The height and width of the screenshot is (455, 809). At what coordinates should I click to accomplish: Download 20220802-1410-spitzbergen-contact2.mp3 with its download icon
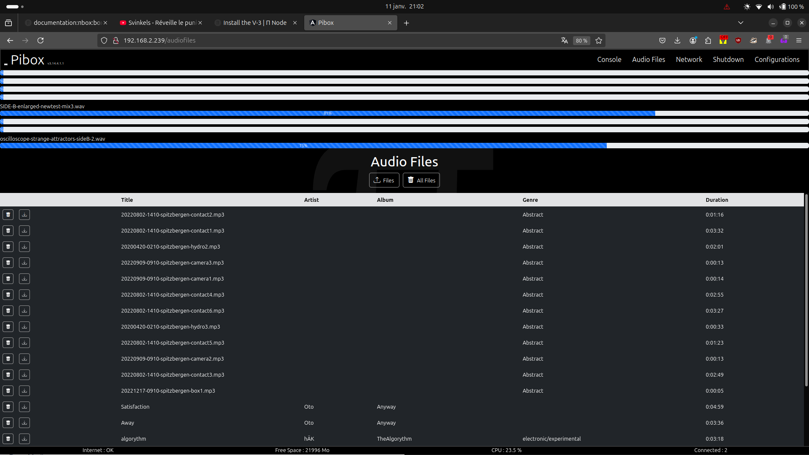coord(24,215)
